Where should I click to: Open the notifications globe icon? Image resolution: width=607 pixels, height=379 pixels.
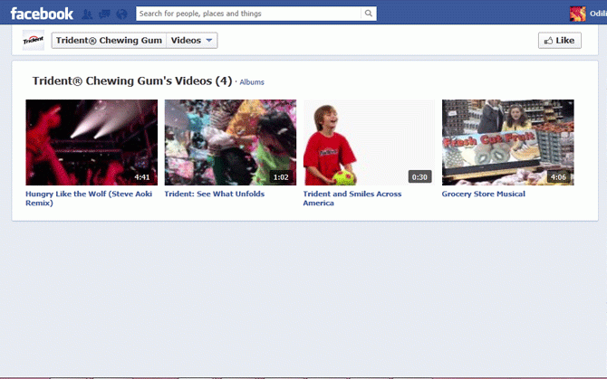[x=121, y=14]
